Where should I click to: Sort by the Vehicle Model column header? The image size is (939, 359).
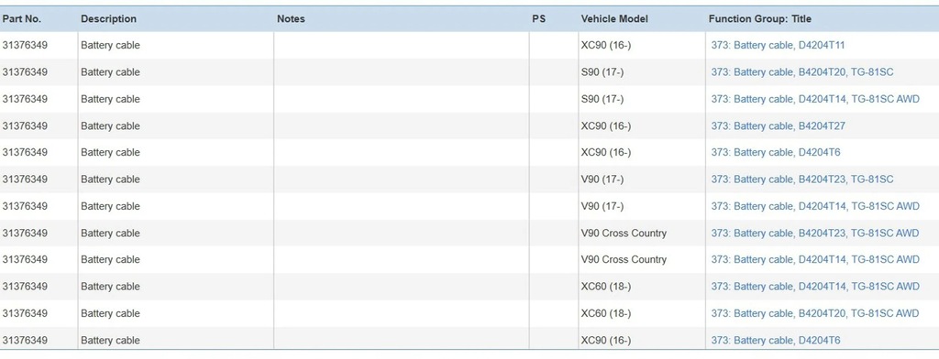point(614,19)
